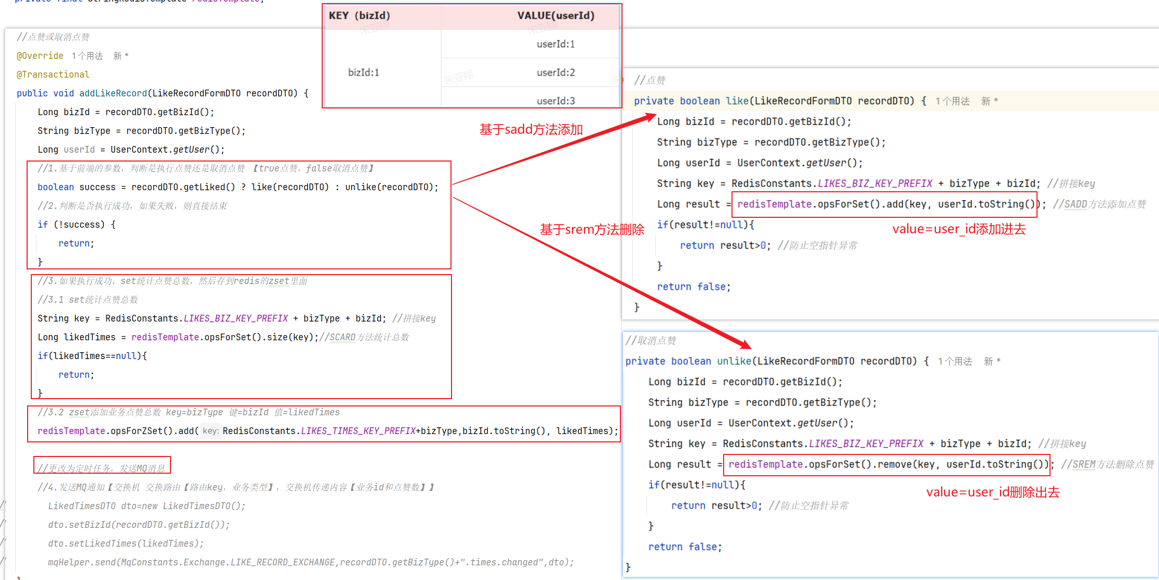Viewport: 1159px width, 580px height.
Task: Click the 'value=user_id删除出去' red annotation
Action: 993,492
